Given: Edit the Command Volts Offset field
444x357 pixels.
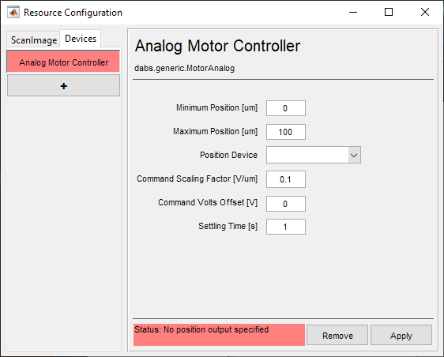Looking at the screenshot, I should [x=286, y=204].
